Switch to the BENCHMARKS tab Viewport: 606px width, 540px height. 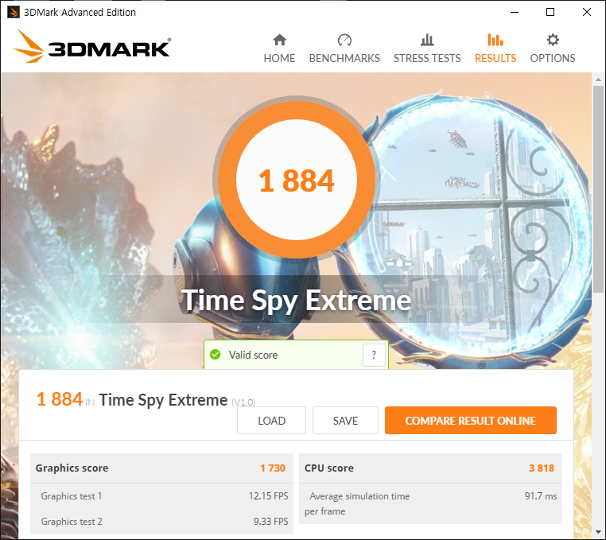click(344, 58)
